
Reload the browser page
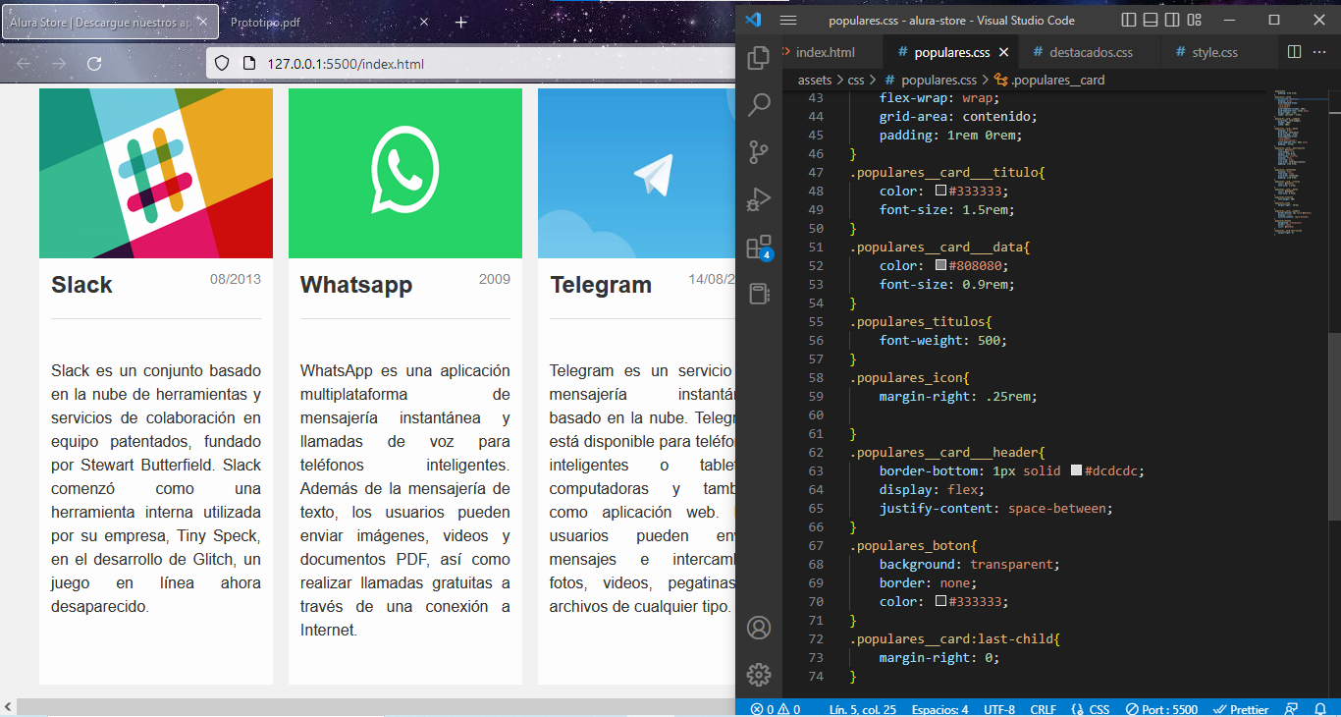[94, 64]
